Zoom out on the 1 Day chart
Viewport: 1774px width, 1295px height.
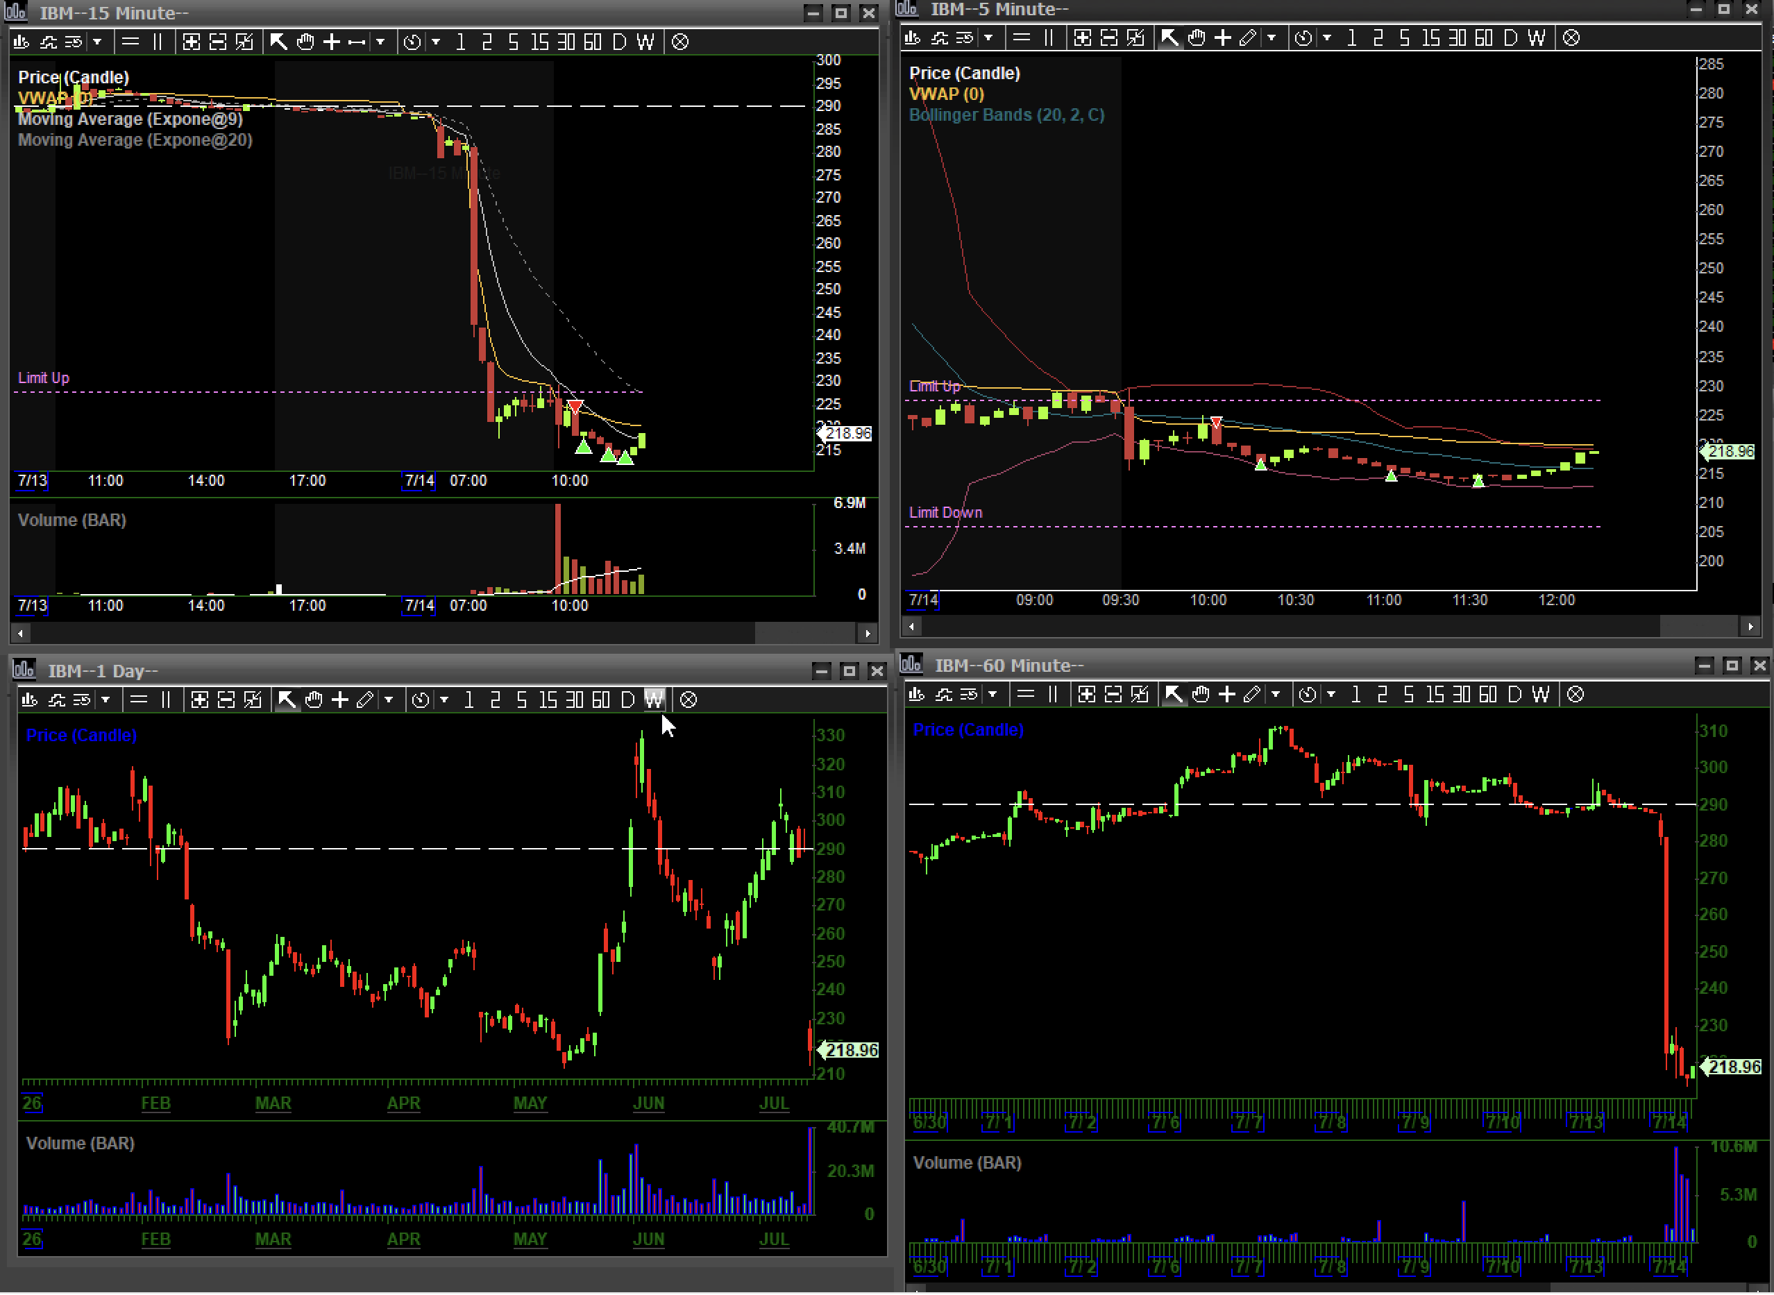[226, 700]
